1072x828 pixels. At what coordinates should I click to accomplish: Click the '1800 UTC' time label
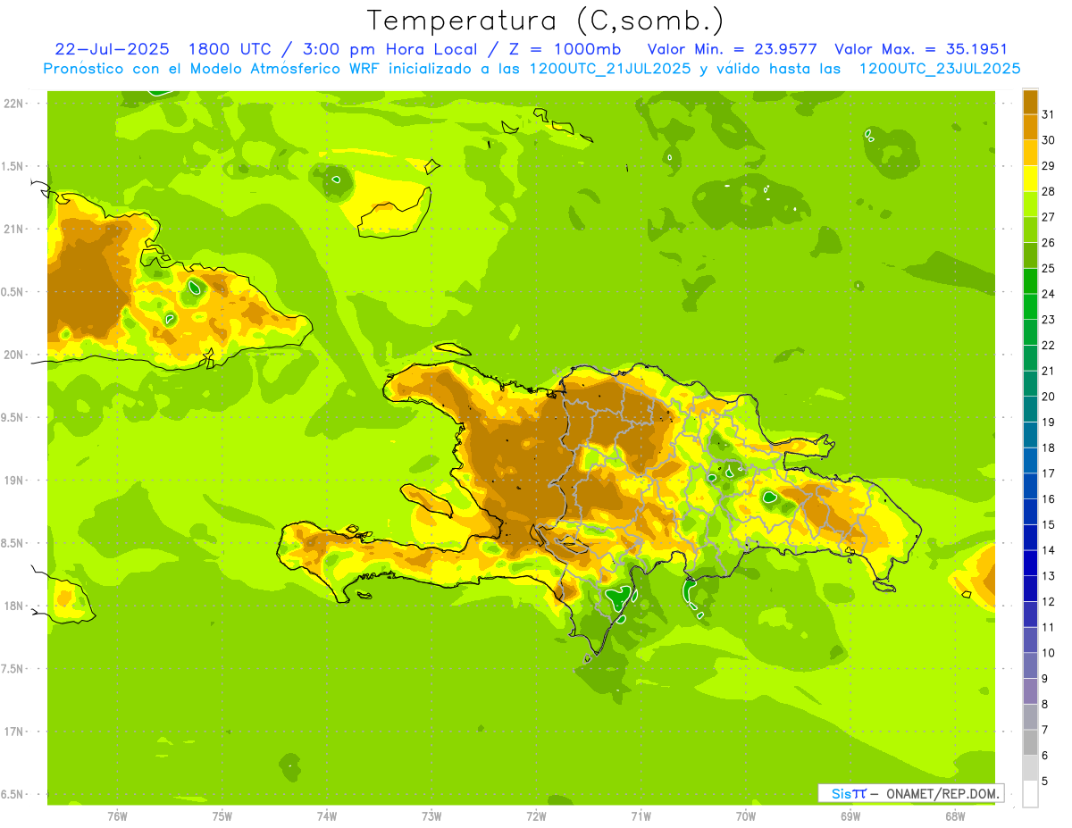[x=230, y=49]
